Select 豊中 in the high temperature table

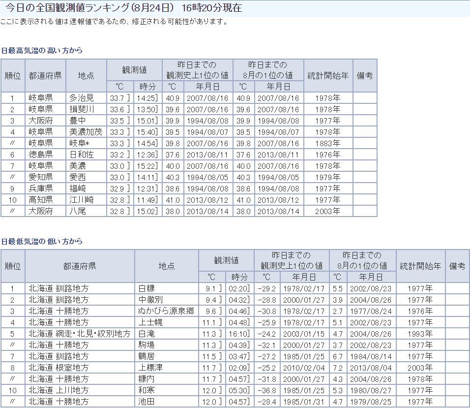pos(77,121)
